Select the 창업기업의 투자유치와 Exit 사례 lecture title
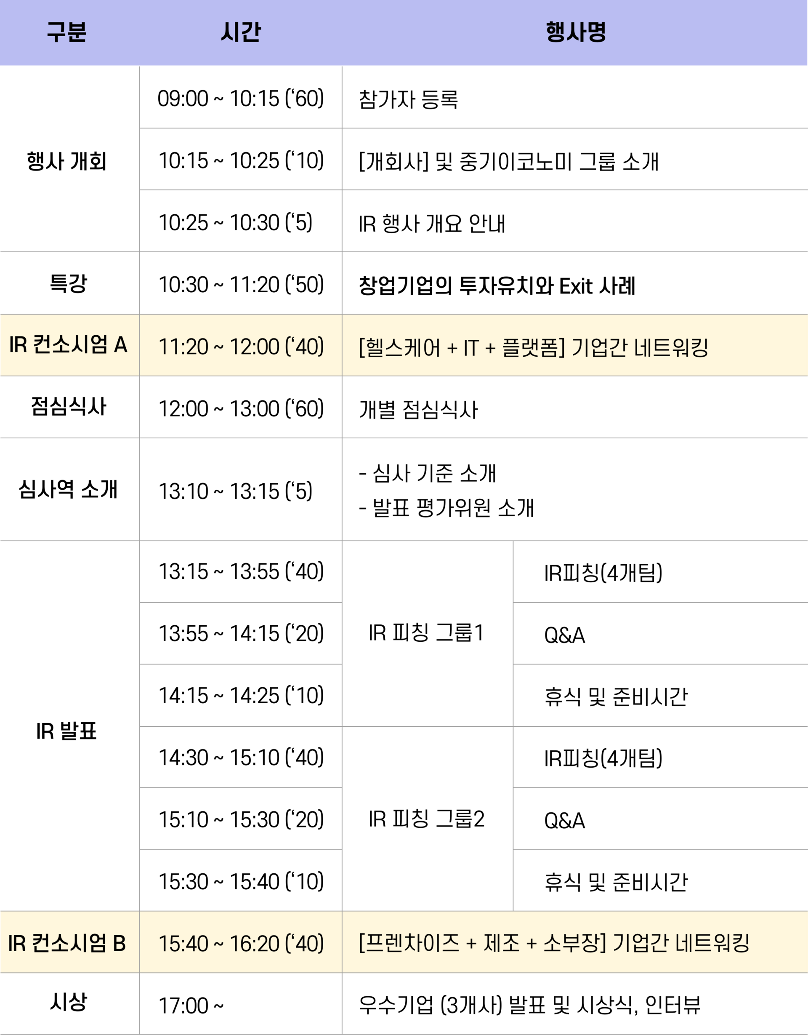This screenshot has width=808, height=1035. point(497,286)
